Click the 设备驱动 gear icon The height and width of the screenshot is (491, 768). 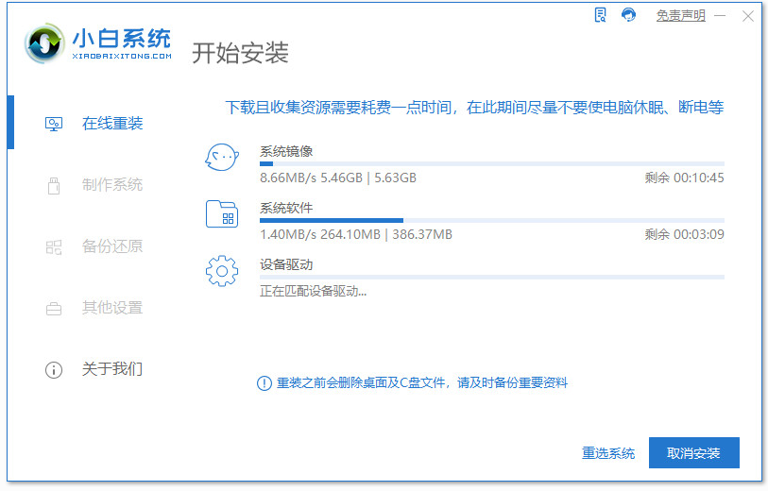click(221, 272)
